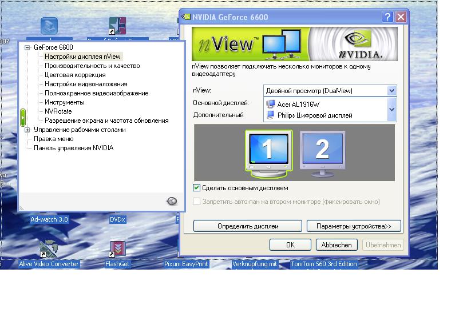463x317 pixels.
Task: Open the FlashGet desktop shortcut
Action: click(x=117, y=250)
